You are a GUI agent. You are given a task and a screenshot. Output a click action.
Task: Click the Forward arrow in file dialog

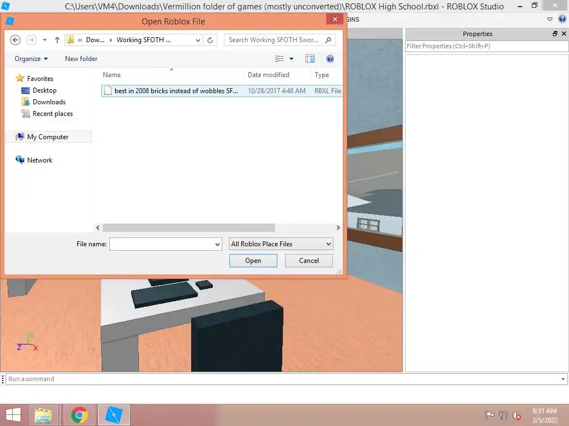31,40
